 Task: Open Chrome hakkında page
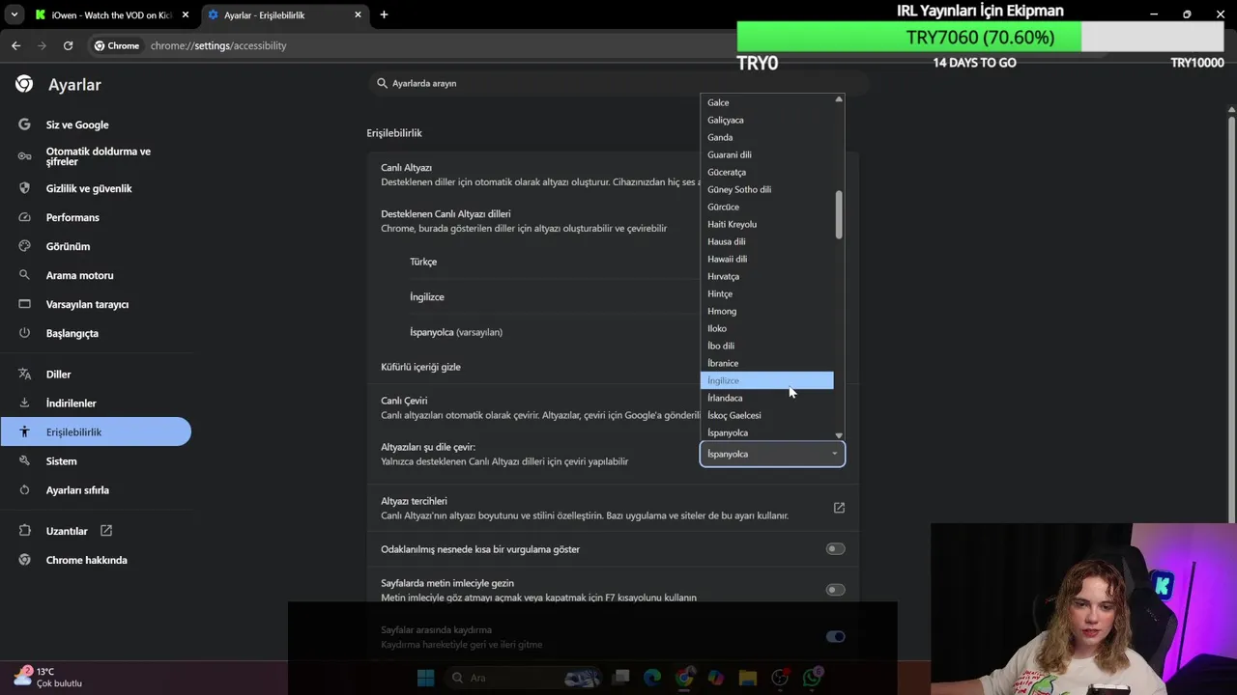click(x=86, y=560)
